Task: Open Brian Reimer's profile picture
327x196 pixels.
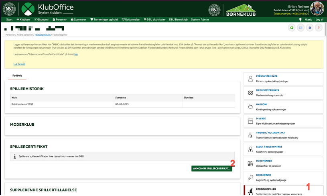Action: (317, 8)
